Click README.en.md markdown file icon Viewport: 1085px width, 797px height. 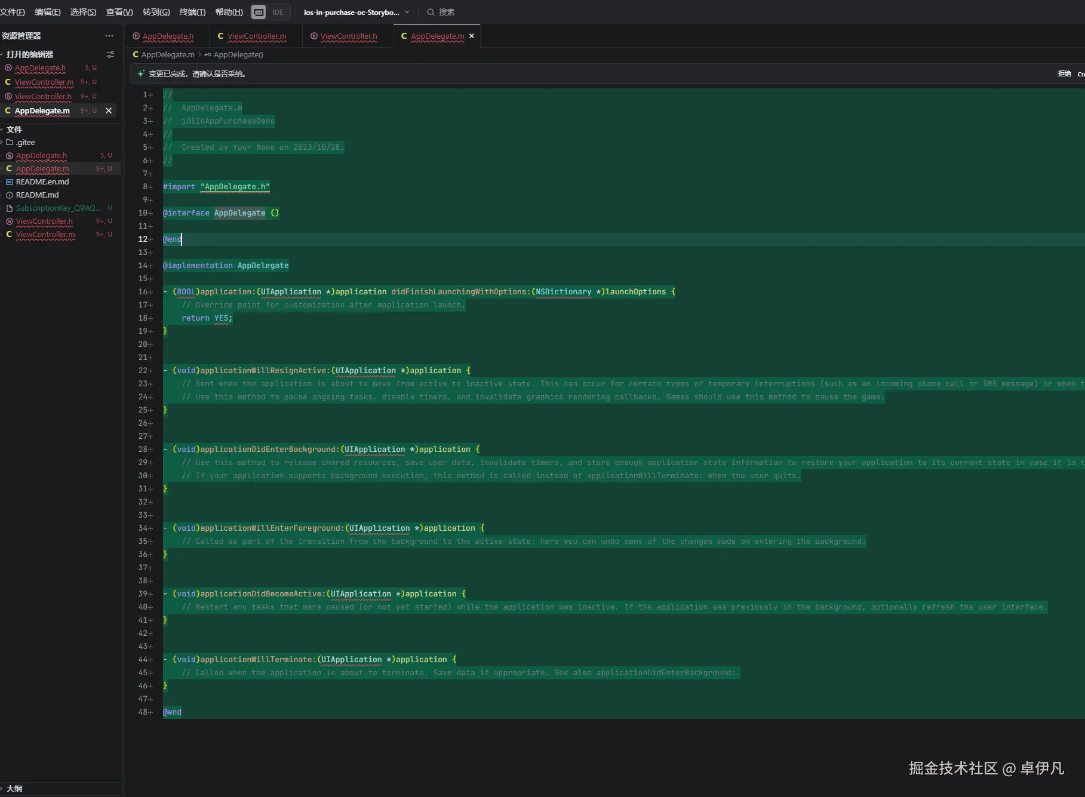pos(10,182)
